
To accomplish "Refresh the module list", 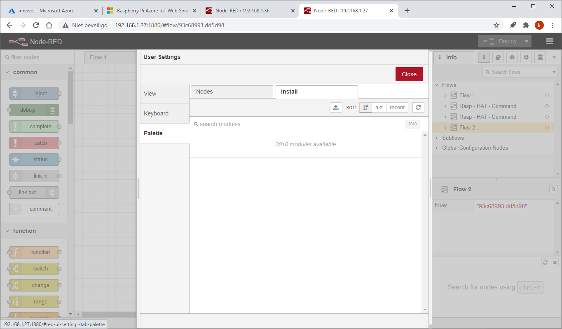I will coord(418,107).
